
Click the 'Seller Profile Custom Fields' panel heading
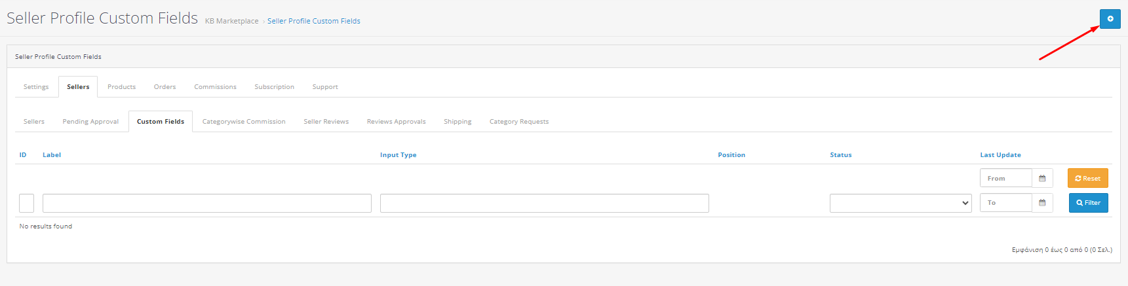[x=58, y=57]
